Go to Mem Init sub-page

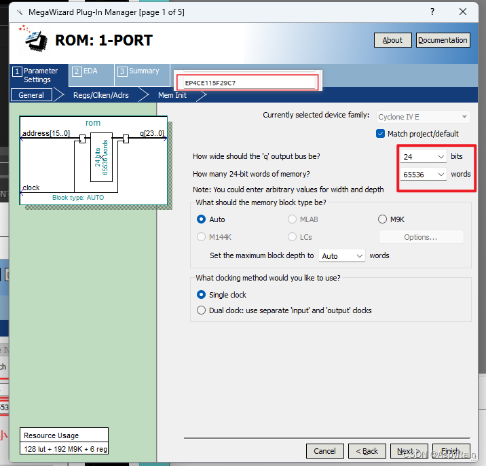172,95
